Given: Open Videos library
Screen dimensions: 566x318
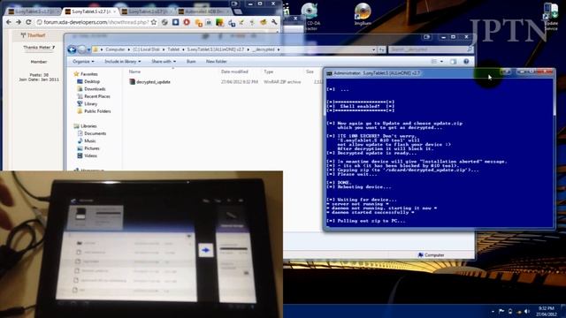Looking at the screenshot, I should tap(87, 155).
